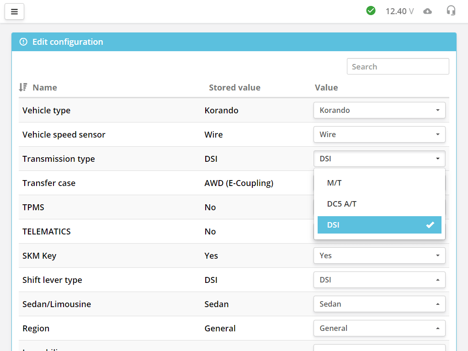Open the Vehicle speed sensor dropdown
Screen dimensions: 468x351
click(x=379, y=134)
